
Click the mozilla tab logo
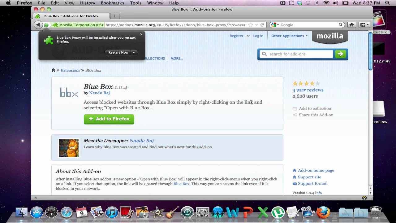point(330,36)
